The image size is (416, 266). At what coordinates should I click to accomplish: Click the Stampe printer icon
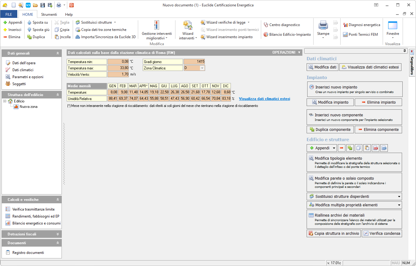click(x=323, y=25)
